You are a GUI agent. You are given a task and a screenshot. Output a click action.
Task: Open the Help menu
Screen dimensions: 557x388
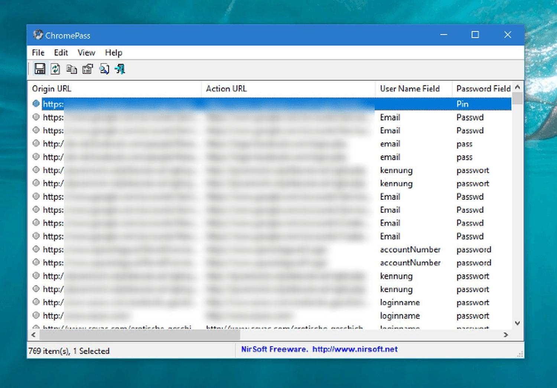coord(113,53)
